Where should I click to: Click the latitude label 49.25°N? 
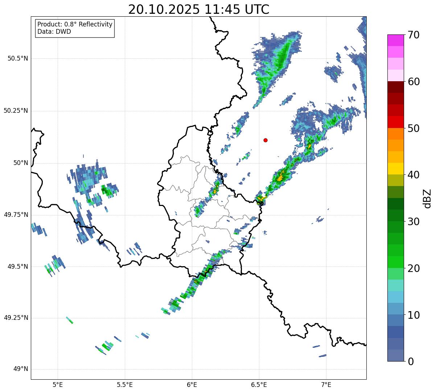pyautogui.click(x=16, y=318)
